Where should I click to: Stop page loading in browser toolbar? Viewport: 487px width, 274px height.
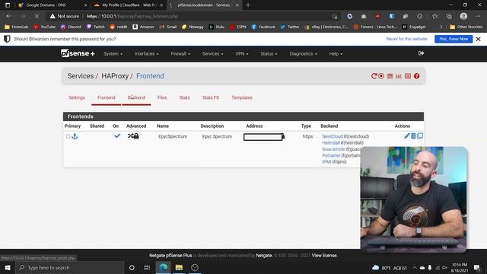[x=37, y=16]
